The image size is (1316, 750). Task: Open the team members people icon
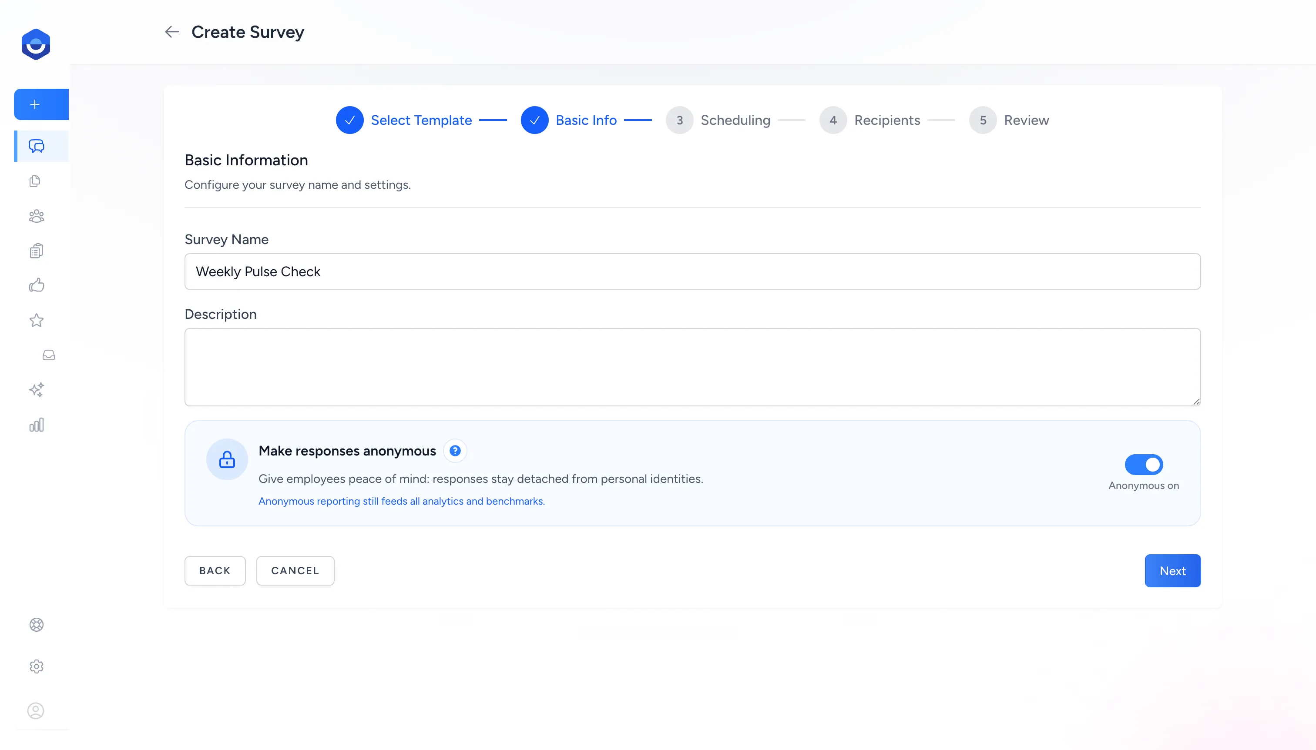[x=35, y=216]
